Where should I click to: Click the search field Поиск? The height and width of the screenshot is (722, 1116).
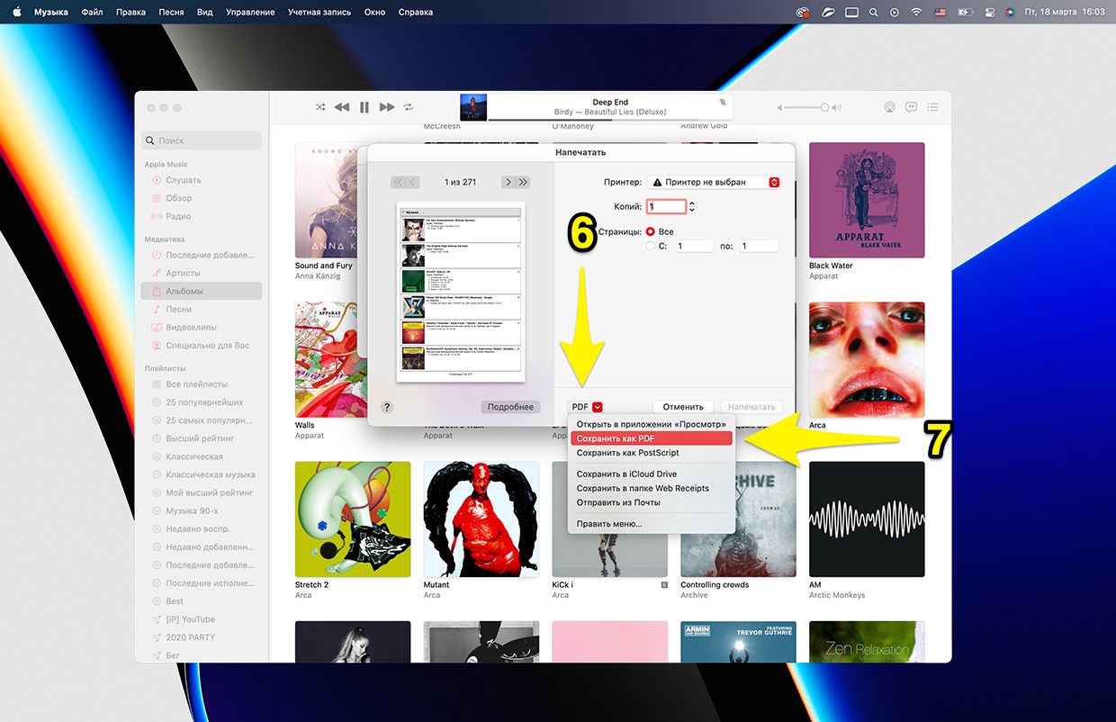click(x=202, y=140)
